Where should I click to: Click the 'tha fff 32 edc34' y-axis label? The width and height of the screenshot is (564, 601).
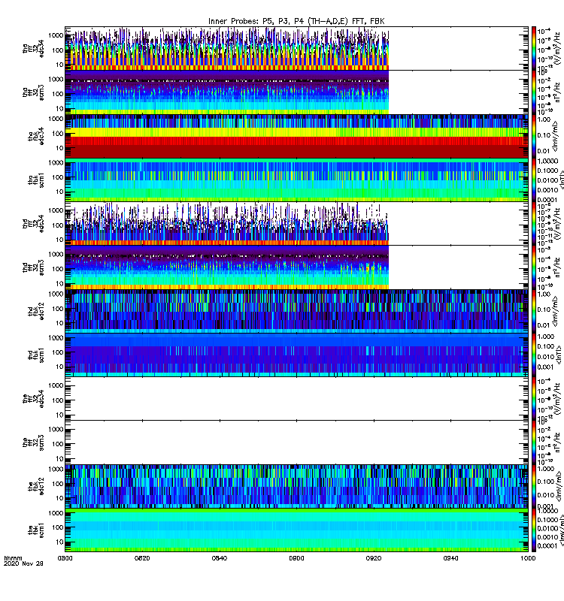pos(33,48)
